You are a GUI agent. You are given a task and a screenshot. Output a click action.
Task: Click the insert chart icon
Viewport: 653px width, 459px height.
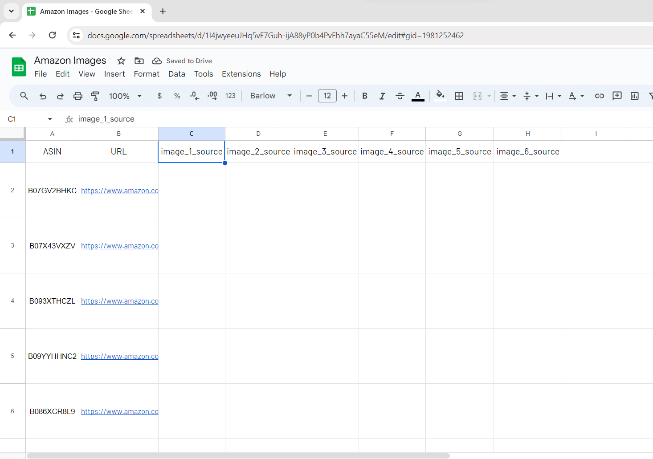(635, 96)
